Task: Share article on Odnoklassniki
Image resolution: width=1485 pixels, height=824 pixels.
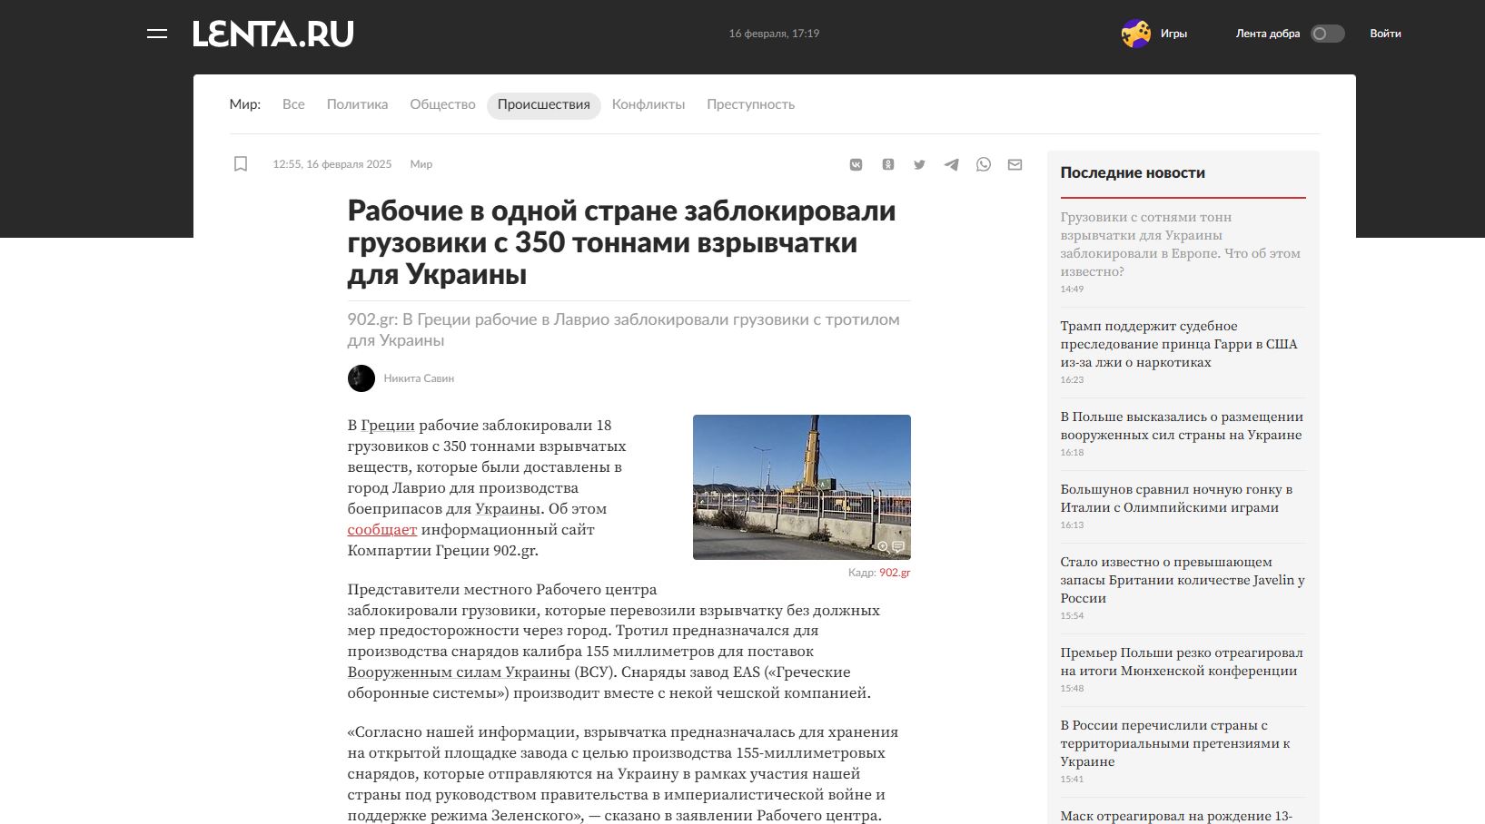Action: [x=887, y=164]
